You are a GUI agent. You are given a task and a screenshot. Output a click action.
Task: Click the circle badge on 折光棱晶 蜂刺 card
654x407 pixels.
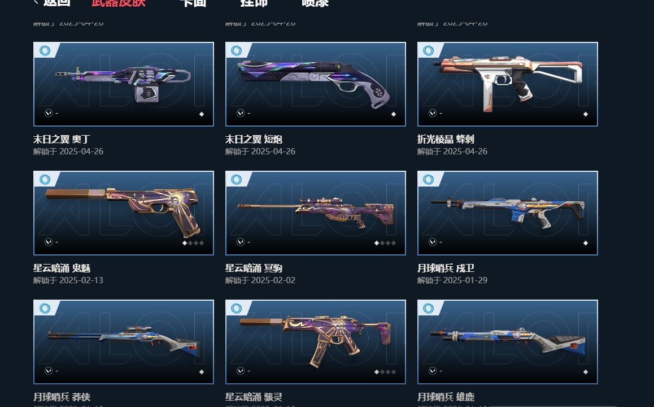pos(428,51)
